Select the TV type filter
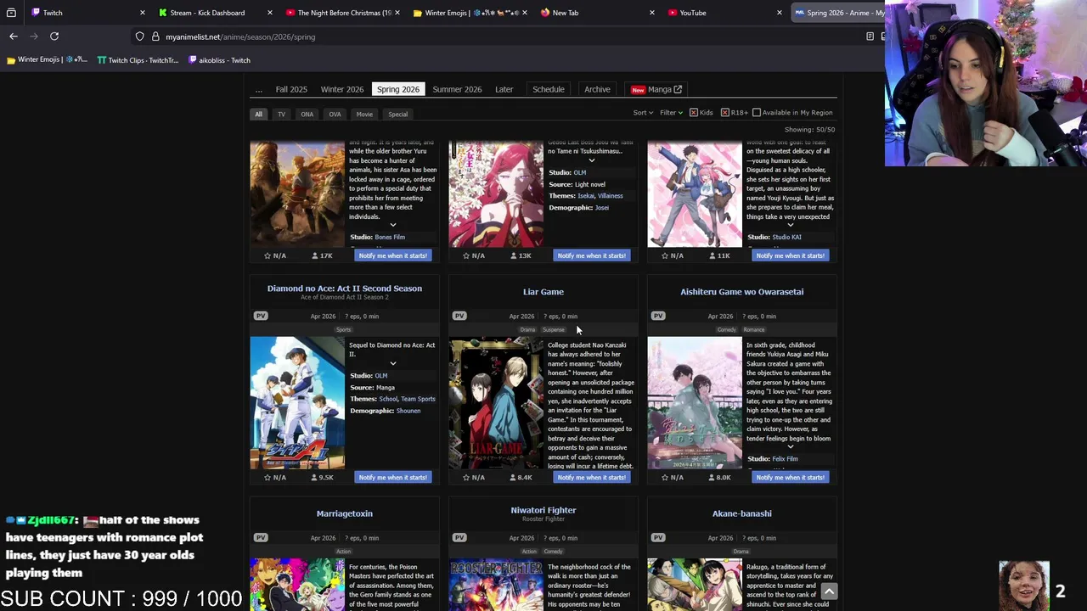This screenshot has height=611, width=1087. click(281, 114)
